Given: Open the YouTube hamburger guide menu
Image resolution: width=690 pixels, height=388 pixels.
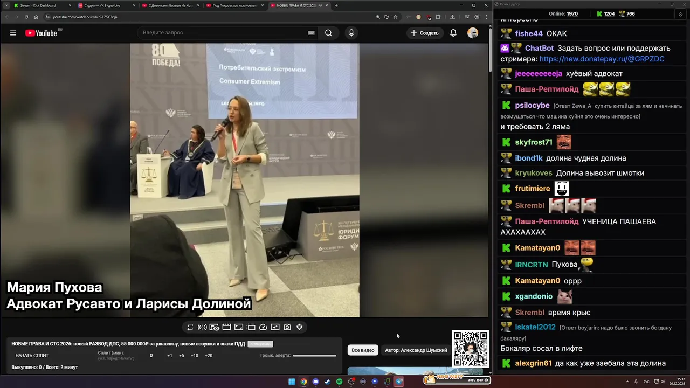Looking at the screenshot, I should click(13, 33).
